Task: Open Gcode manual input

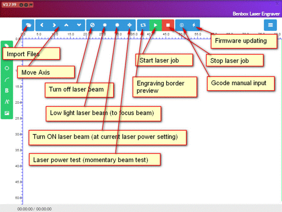Action: [x=181, y=25]
